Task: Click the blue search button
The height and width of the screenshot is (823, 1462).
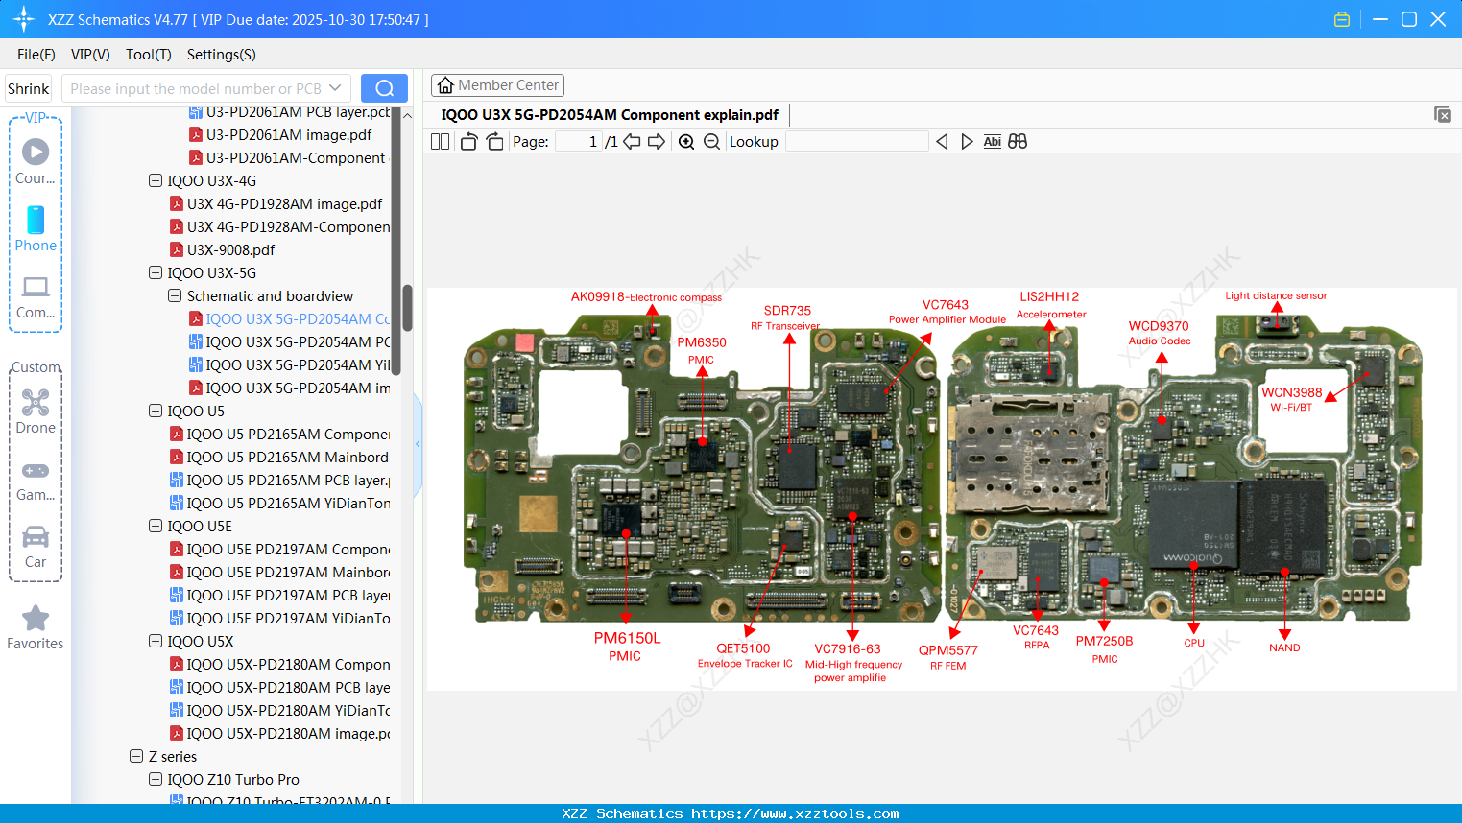Action: coord(384,88)
